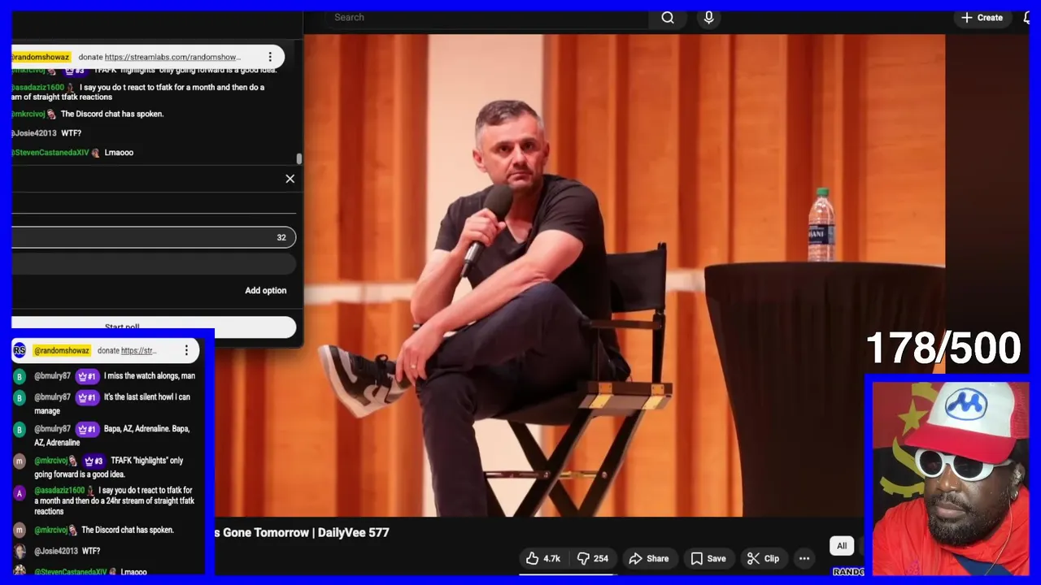Click Add option in the poll
Image resolution: width=1041 pixels, height=585 pixels.
266,290
